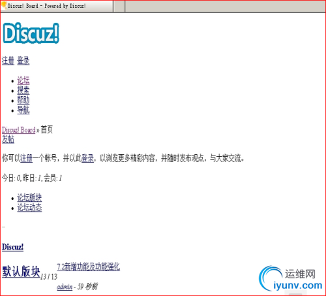Select the 论坛动态 list link

[x=29, y=207]
